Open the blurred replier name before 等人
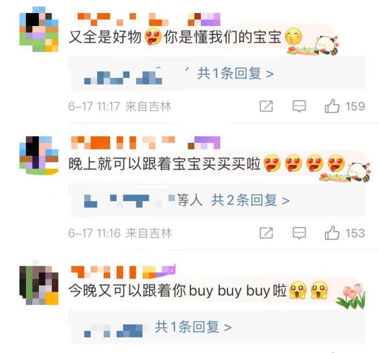Viewport: 379px width, 353px height. (129, 201)
